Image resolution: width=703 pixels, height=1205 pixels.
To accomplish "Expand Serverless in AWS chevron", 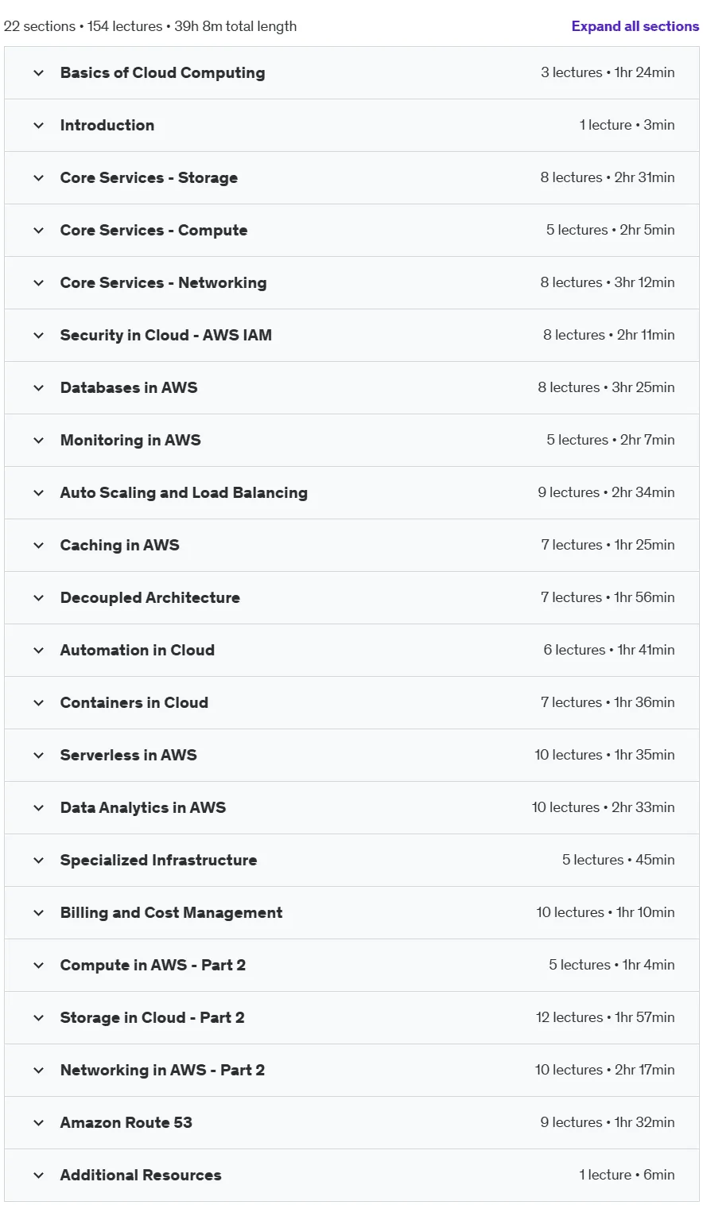I will 38,756.
